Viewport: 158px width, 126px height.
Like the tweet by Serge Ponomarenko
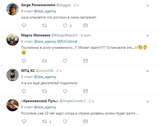pyautogui.click(x=65, y=25)
